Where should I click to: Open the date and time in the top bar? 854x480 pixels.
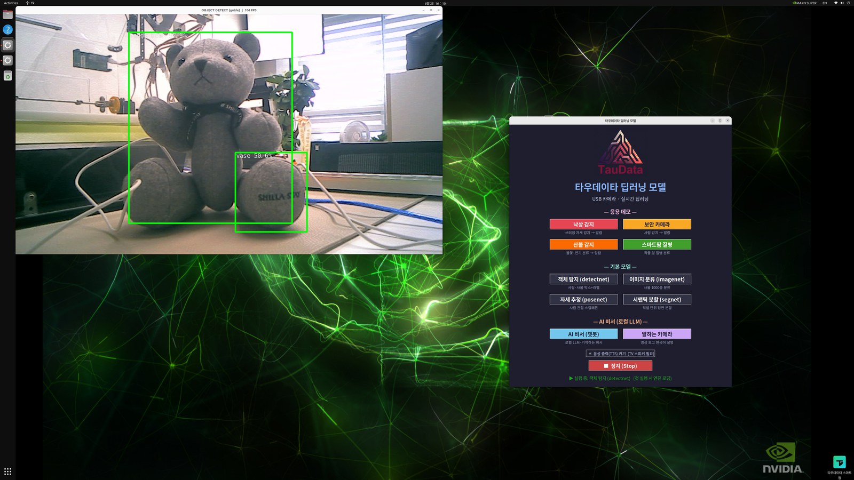coord(435,3)
